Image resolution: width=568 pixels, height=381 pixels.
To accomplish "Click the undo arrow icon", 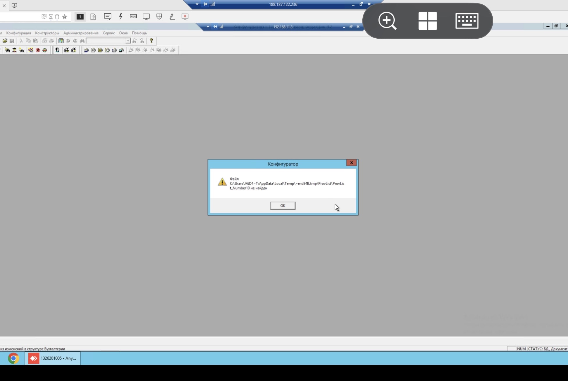I will pos(68,41).
